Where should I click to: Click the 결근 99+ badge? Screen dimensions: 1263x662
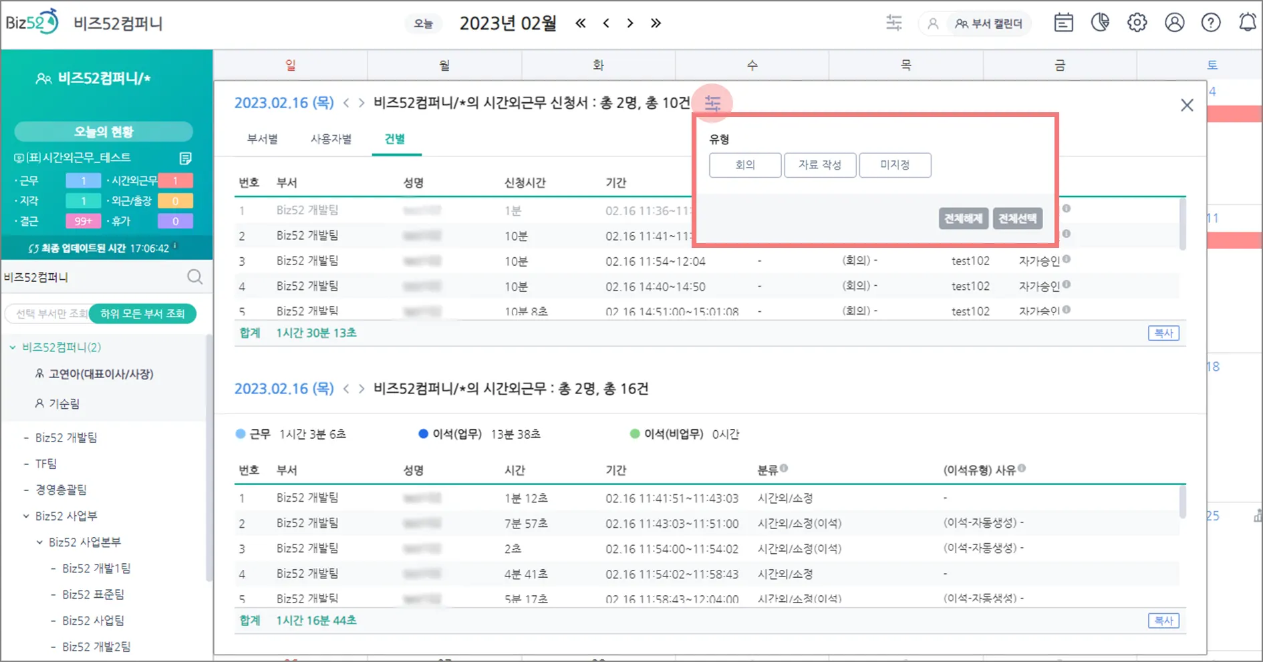coord(83,221)
